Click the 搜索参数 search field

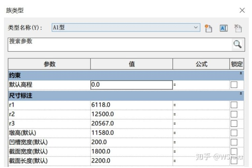pos(117,44)
